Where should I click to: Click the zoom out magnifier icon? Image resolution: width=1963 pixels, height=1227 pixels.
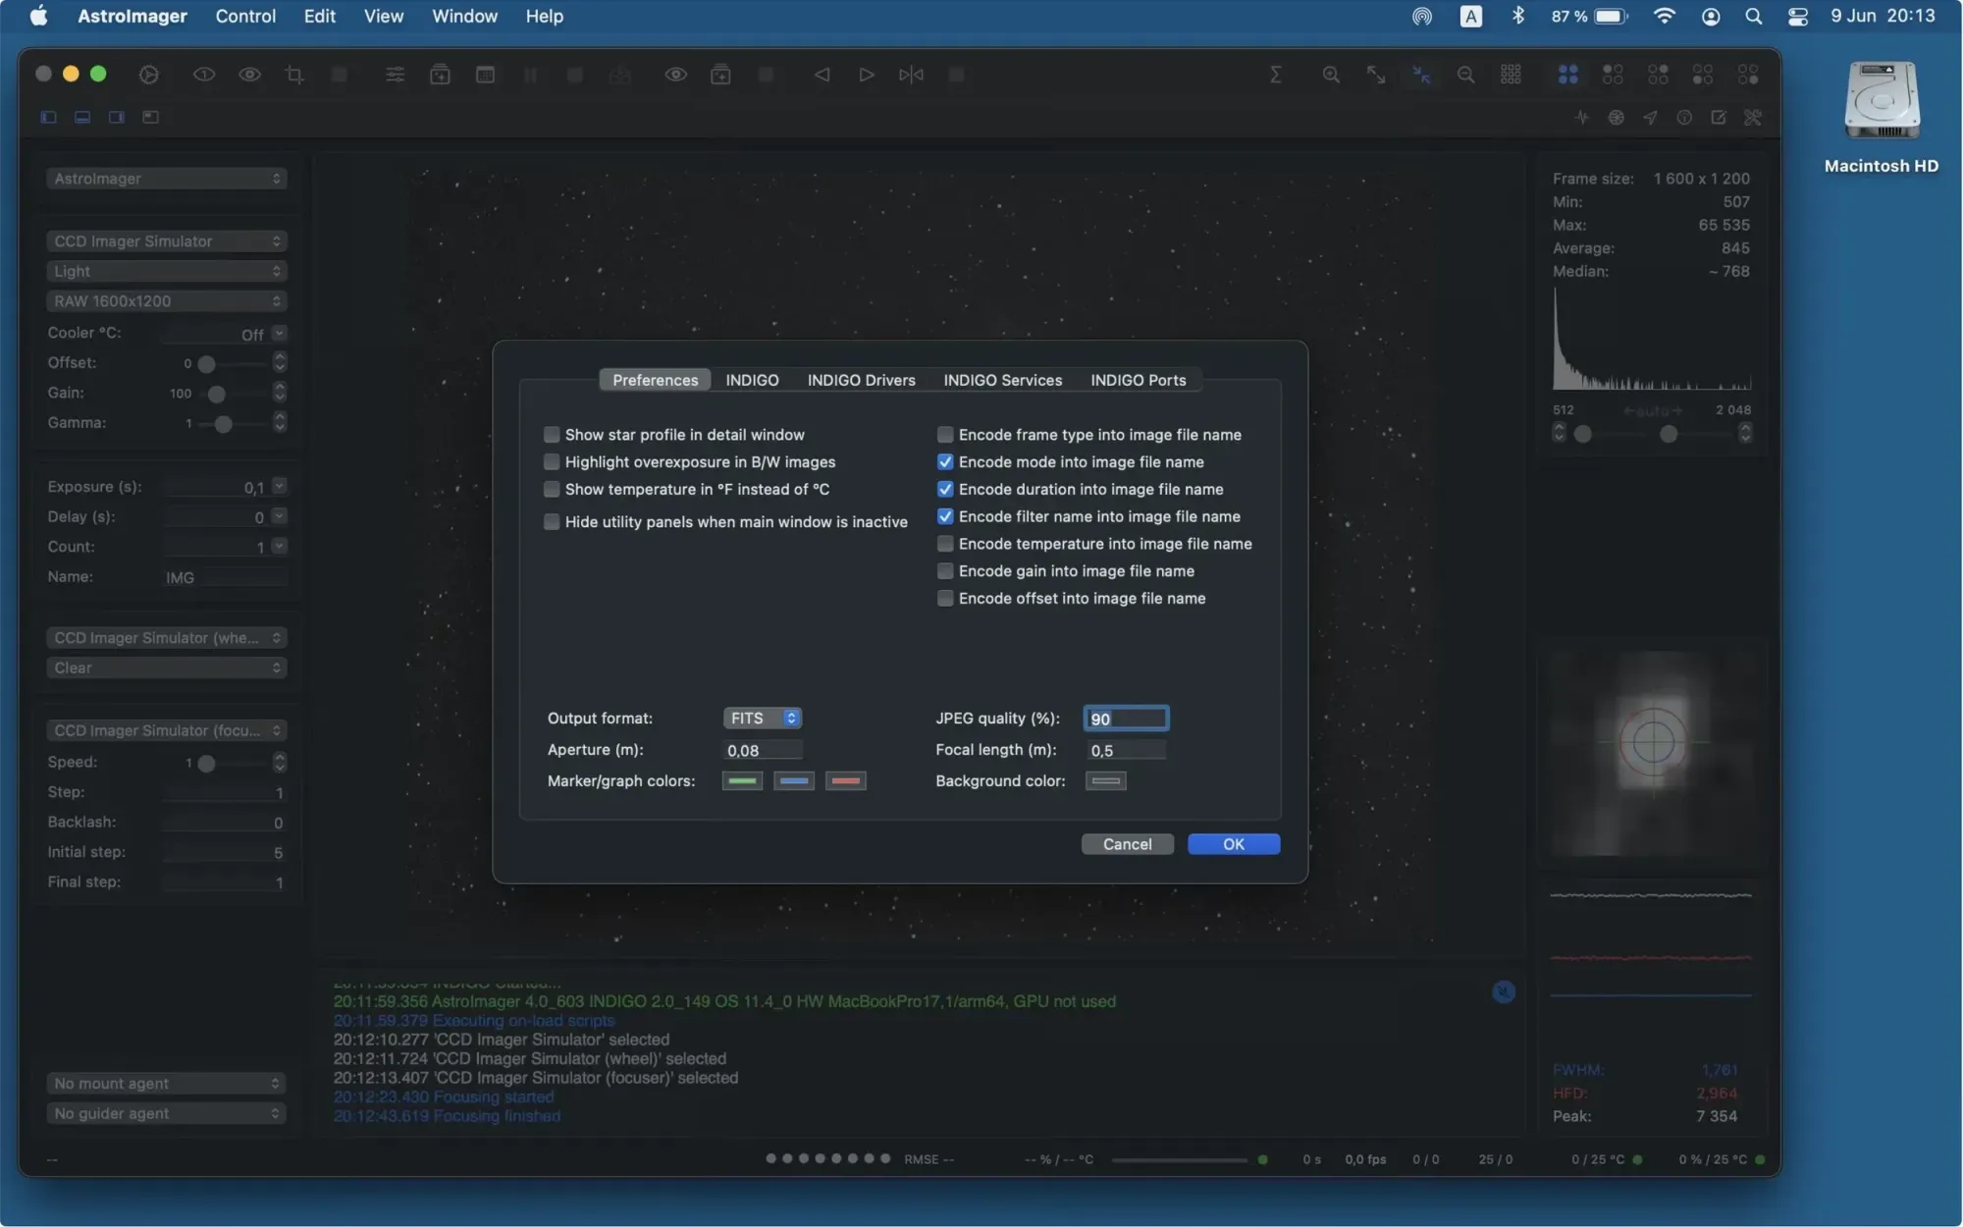point(1465,75)
